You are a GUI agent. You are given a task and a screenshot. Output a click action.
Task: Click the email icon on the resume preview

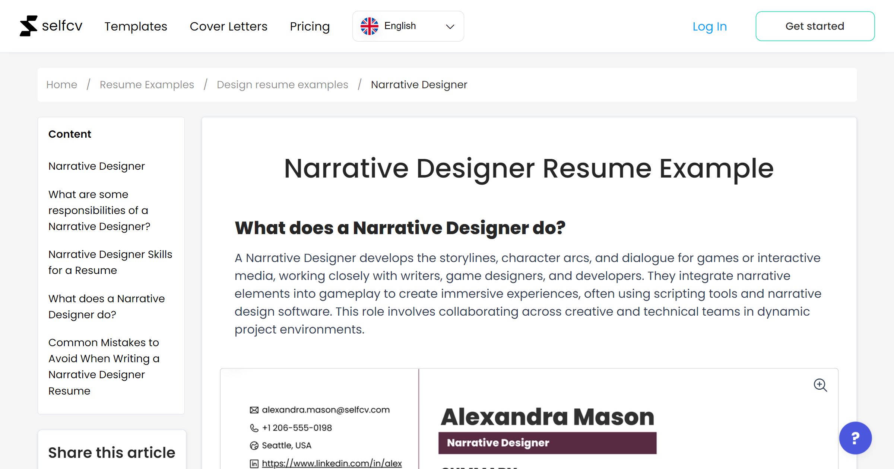click(254, 409)
